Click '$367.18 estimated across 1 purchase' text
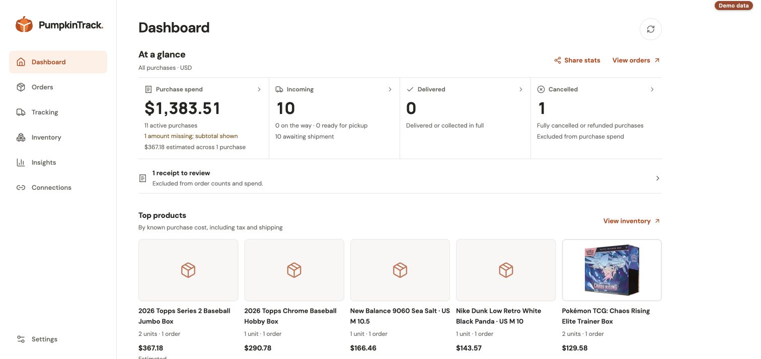The height and width of the screenshot is (359, 761). point(195,147)
